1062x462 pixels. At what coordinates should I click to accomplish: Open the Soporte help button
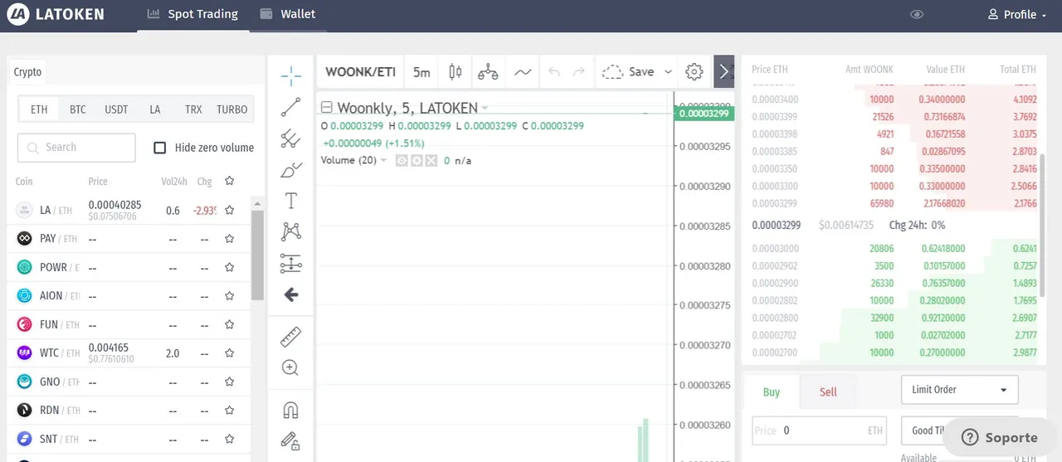1001,438
